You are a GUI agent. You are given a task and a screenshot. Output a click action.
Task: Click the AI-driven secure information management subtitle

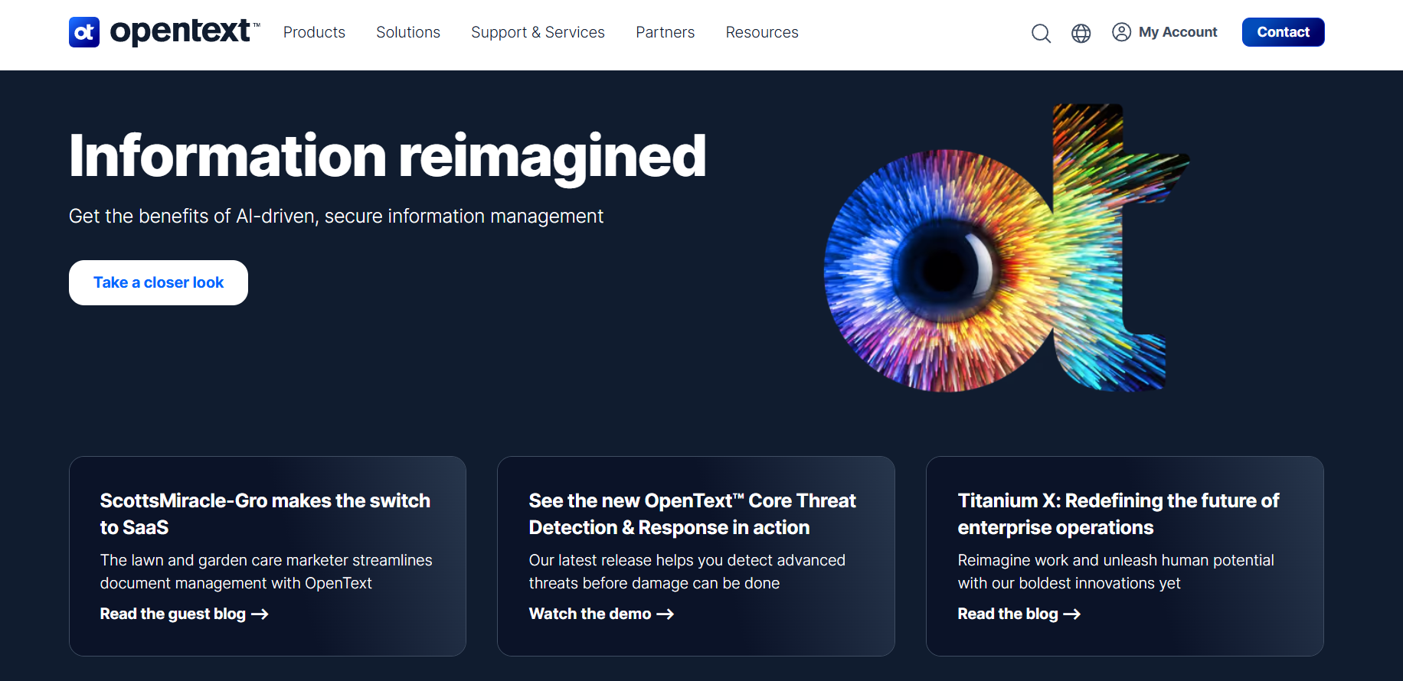[336, 217]
